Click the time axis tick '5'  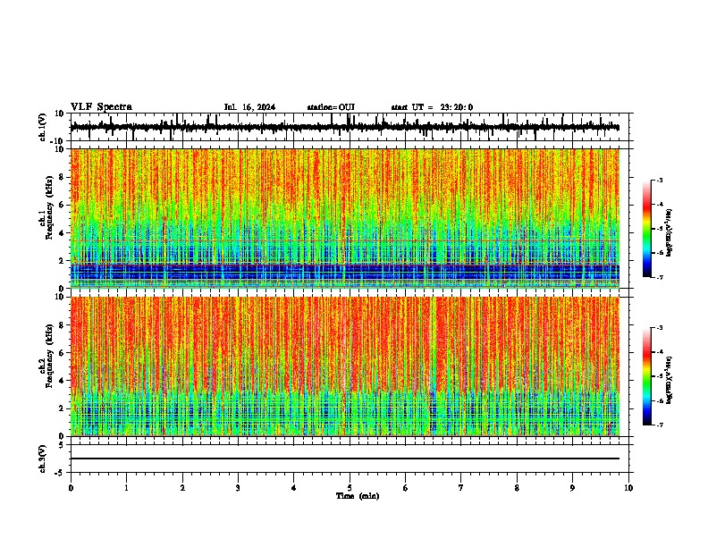[x=350, y=488]
